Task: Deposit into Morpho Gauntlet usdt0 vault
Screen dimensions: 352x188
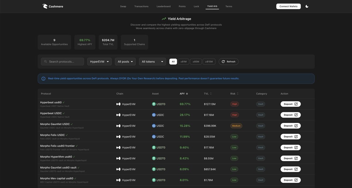Action: (291, 169)
